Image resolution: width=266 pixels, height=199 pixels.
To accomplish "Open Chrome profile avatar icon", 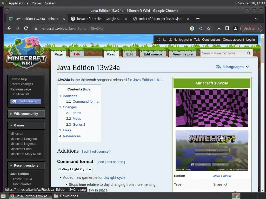I will tap(235, 29).
